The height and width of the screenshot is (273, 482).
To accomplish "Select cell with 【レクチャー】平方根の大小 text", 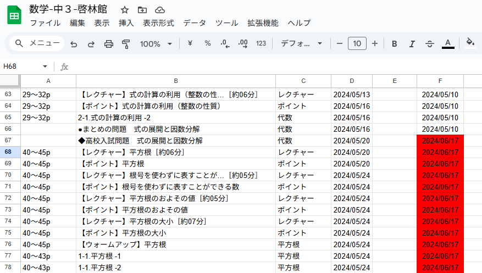I will click(x=175, y=221).
